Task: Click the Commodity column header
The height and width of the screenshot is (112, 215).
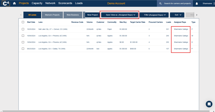Action: (112, 22)
